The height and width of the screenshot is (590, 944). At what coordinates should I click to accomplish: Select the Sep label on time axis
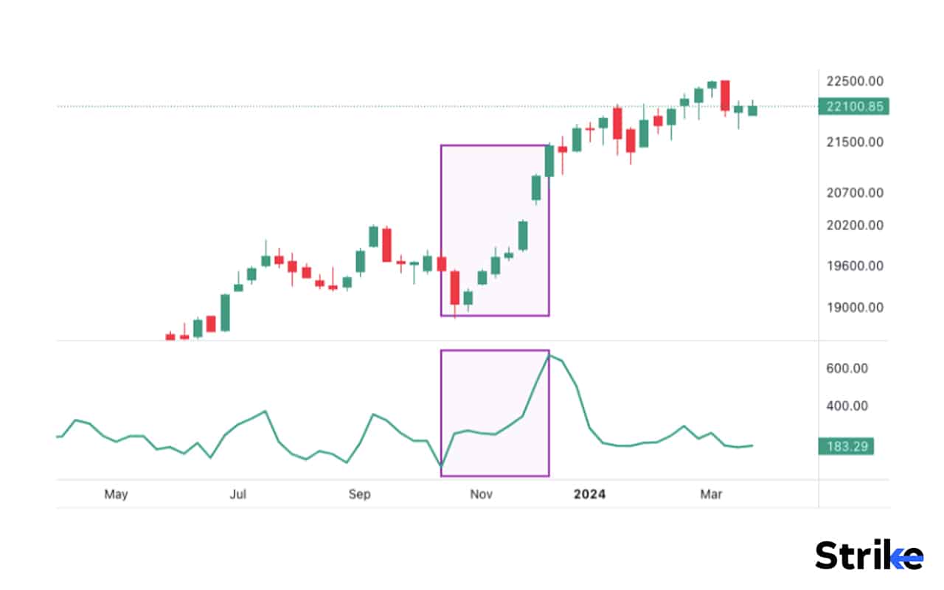tap(359, 494)
